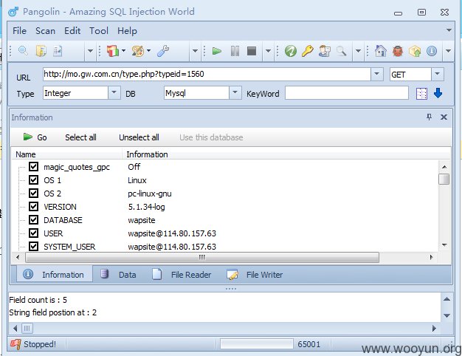Switch to the Data tab

[118, 275]
